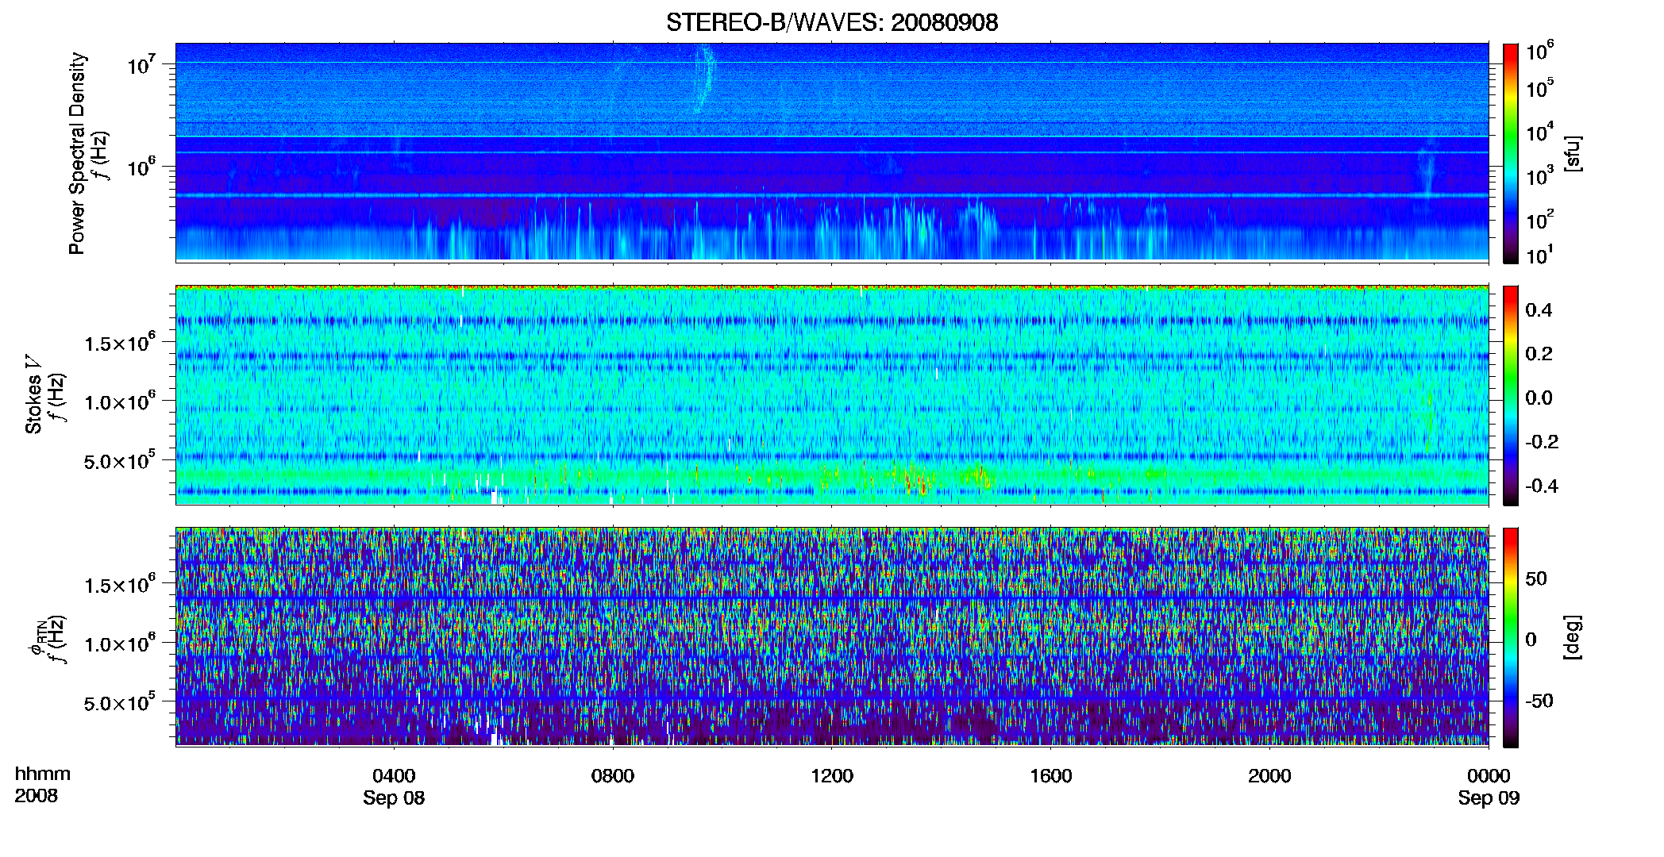Screen dimensions: 1664x857
Task: Click the '2000' time tick label
Action: pyautogui.click(x=1269, y=776)
